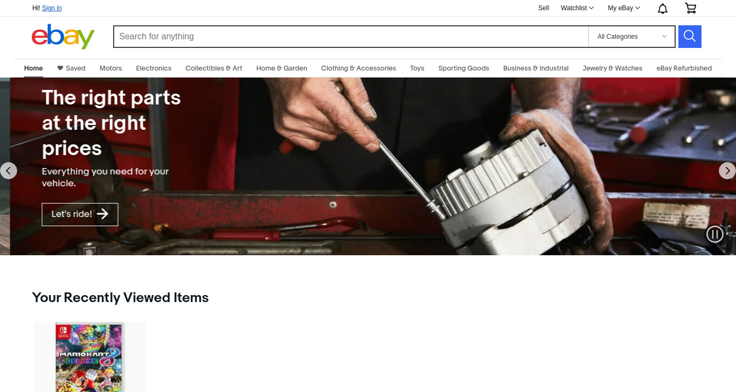
Task: Pause the banner carousel
Action: click(x=714, y=234)
